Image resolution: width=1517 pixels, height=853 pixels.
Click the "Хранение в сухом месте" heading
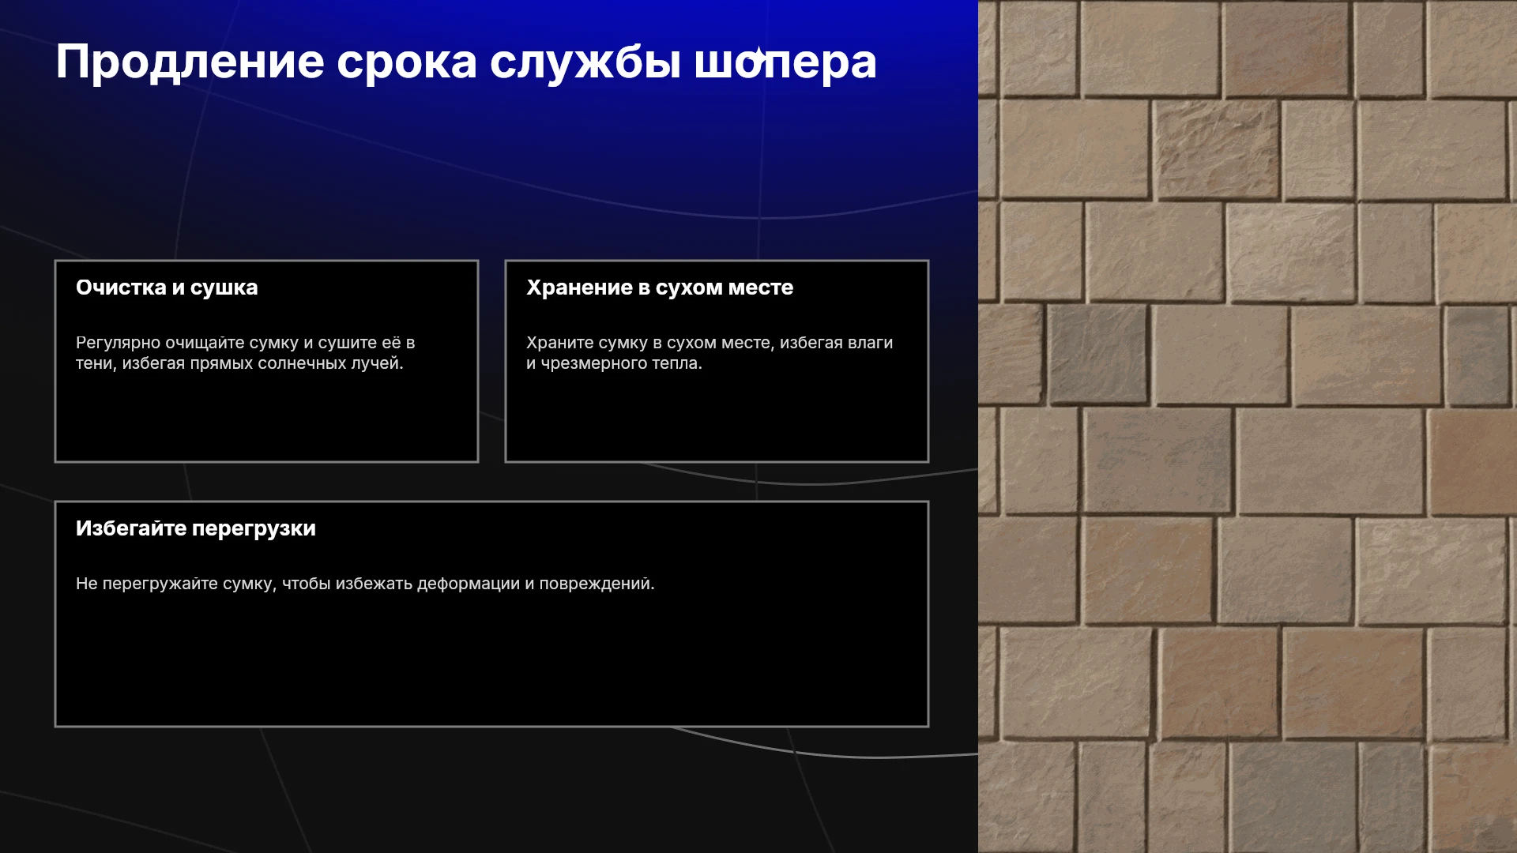[x=660, y=287]
